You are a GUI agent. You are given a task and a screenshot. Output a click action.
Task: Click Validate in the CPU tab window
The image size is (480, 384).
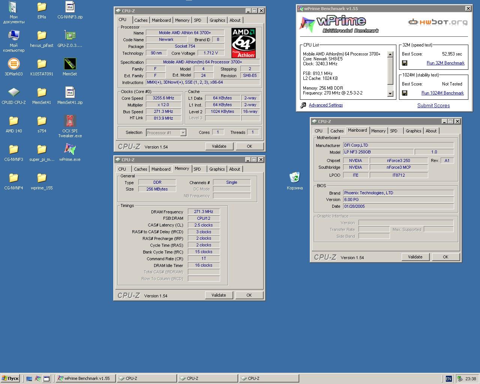point(219,146)
